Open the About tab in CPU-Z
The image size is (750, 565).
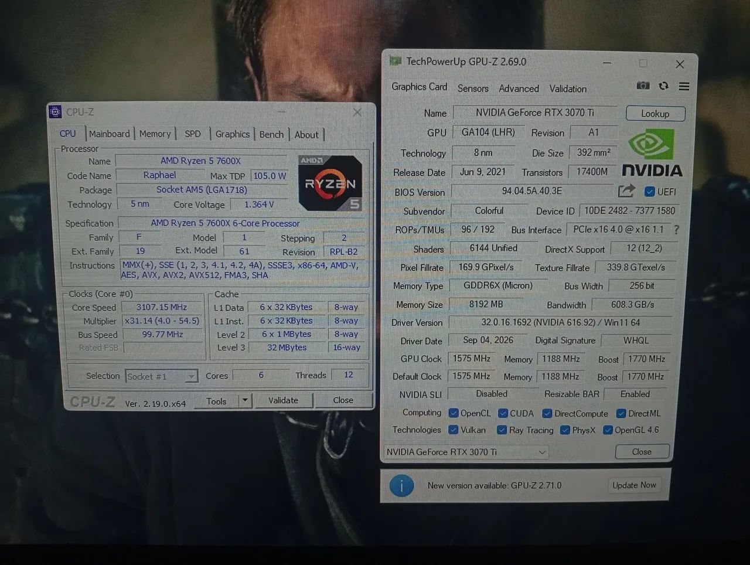(x=306, y=134)
